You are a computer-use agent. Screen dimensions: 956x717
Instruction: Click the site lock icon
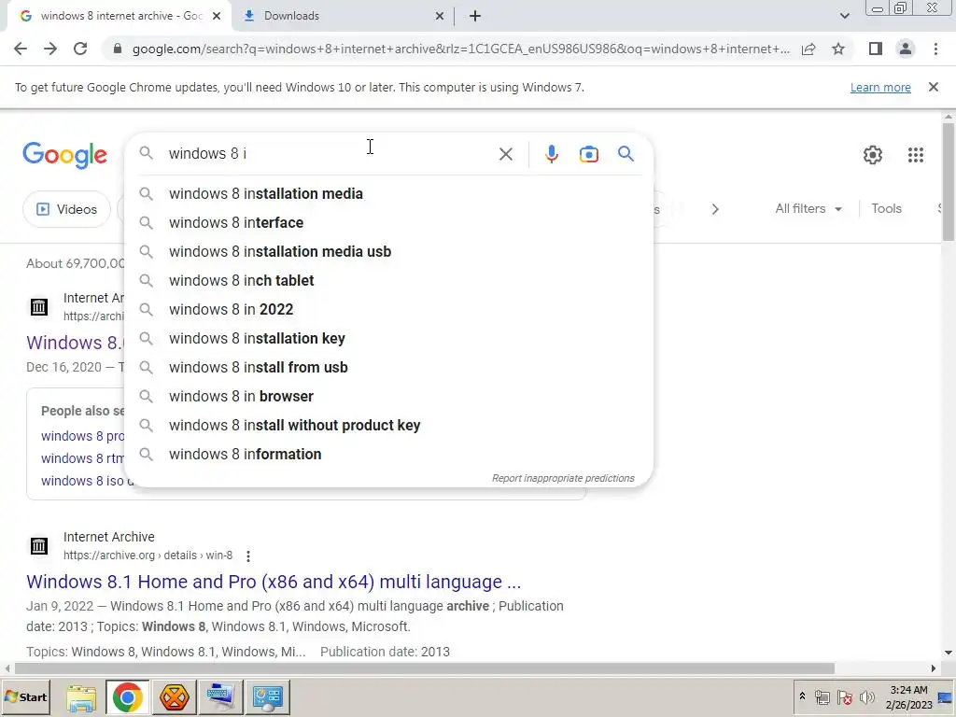click(x=118, y=49)
